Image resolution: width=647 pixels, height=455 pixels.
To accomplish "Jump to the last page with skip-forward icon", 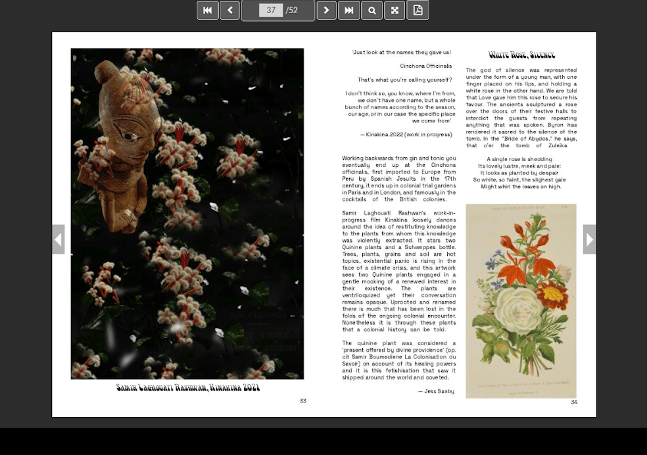I will point(348,11).
